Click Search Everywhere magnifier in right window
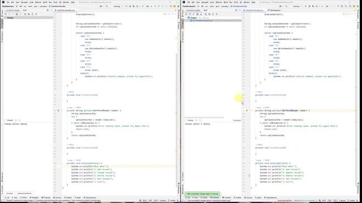The image size is (362, 203). click(350, 6)
